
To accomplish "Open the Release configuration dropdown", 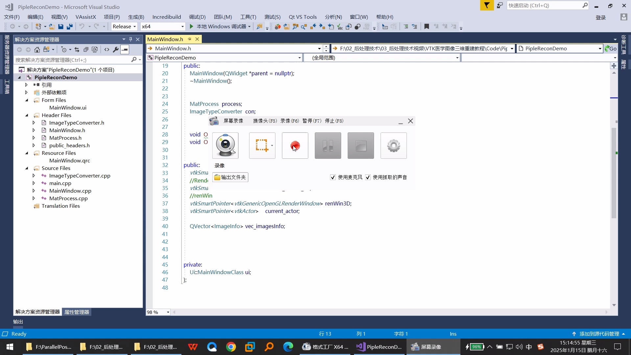I will pyautogui.click(x=124, y=27).
